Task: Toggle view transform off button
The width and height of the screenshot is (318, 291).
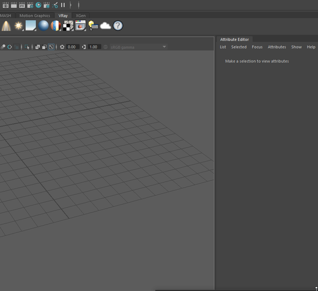Action: (106, 47)
